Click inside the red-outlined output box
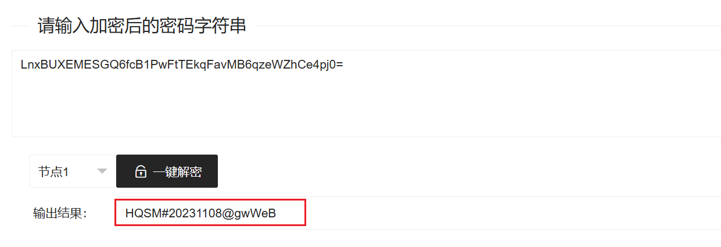 point(210,213)
